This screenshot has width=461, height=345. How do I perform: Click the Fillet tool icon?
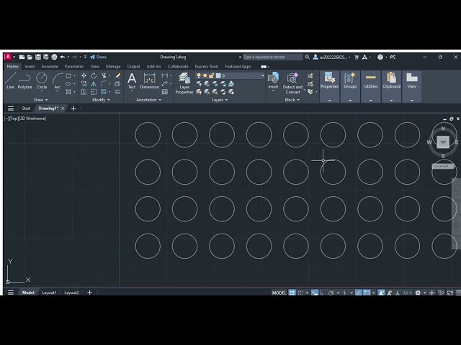[x=104, y=84]
